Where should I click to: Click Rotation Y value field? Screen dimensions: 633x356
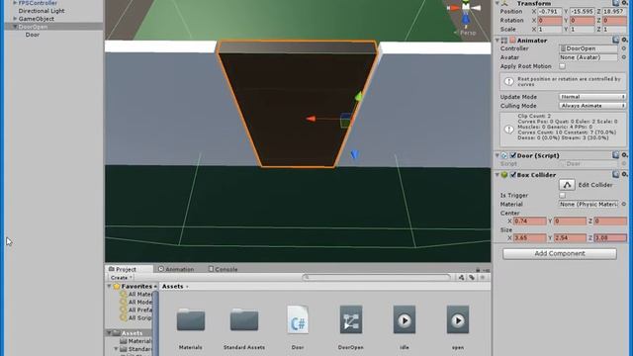tap(583, 20)
